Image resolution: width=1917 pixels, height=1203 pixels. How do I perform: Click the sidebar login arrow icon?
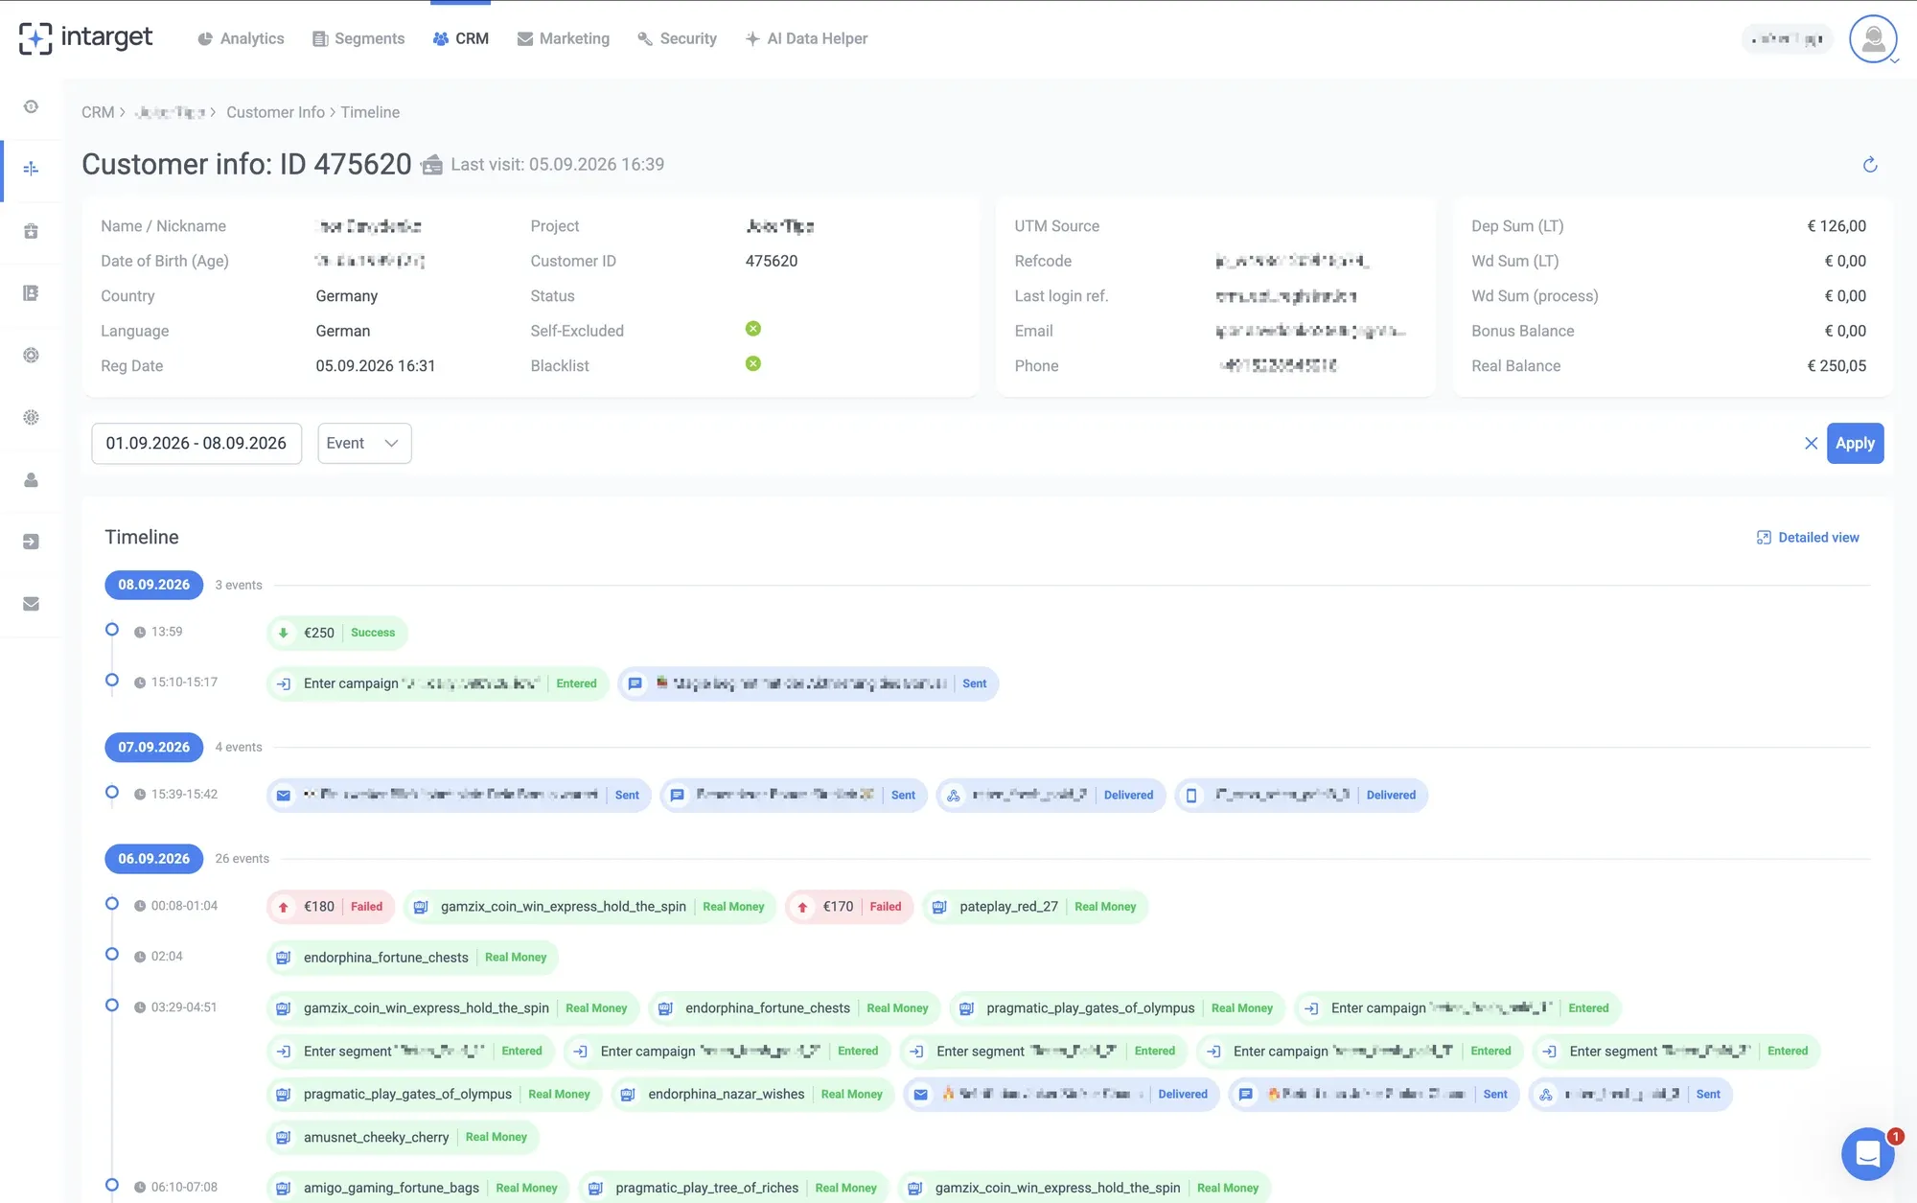(x=31, y=542)
